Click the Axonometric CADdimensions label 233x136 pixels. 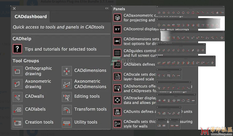[x=90, y=84]
